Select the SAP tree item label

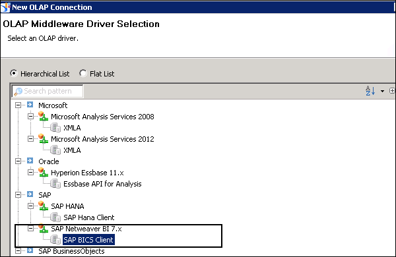click(45, 195)
